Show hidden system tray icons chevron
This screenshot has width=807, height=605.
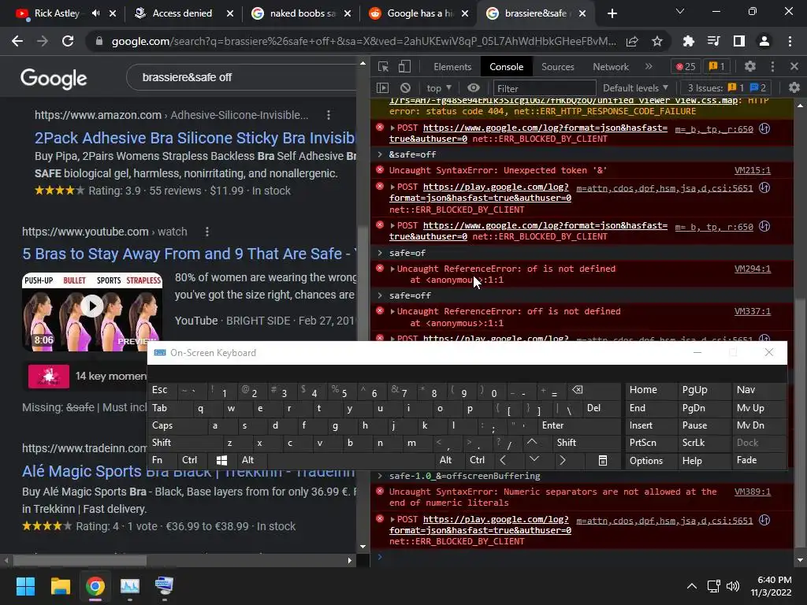[x=692, y=586]
